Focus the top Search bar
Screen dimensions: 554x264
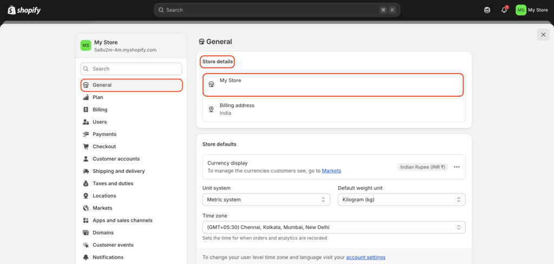point(277,10)
